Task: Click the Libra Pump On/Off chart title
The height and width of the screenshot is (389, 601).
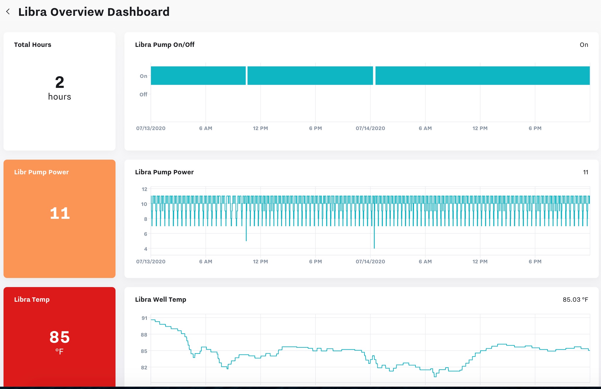Action: coord(165,45)
